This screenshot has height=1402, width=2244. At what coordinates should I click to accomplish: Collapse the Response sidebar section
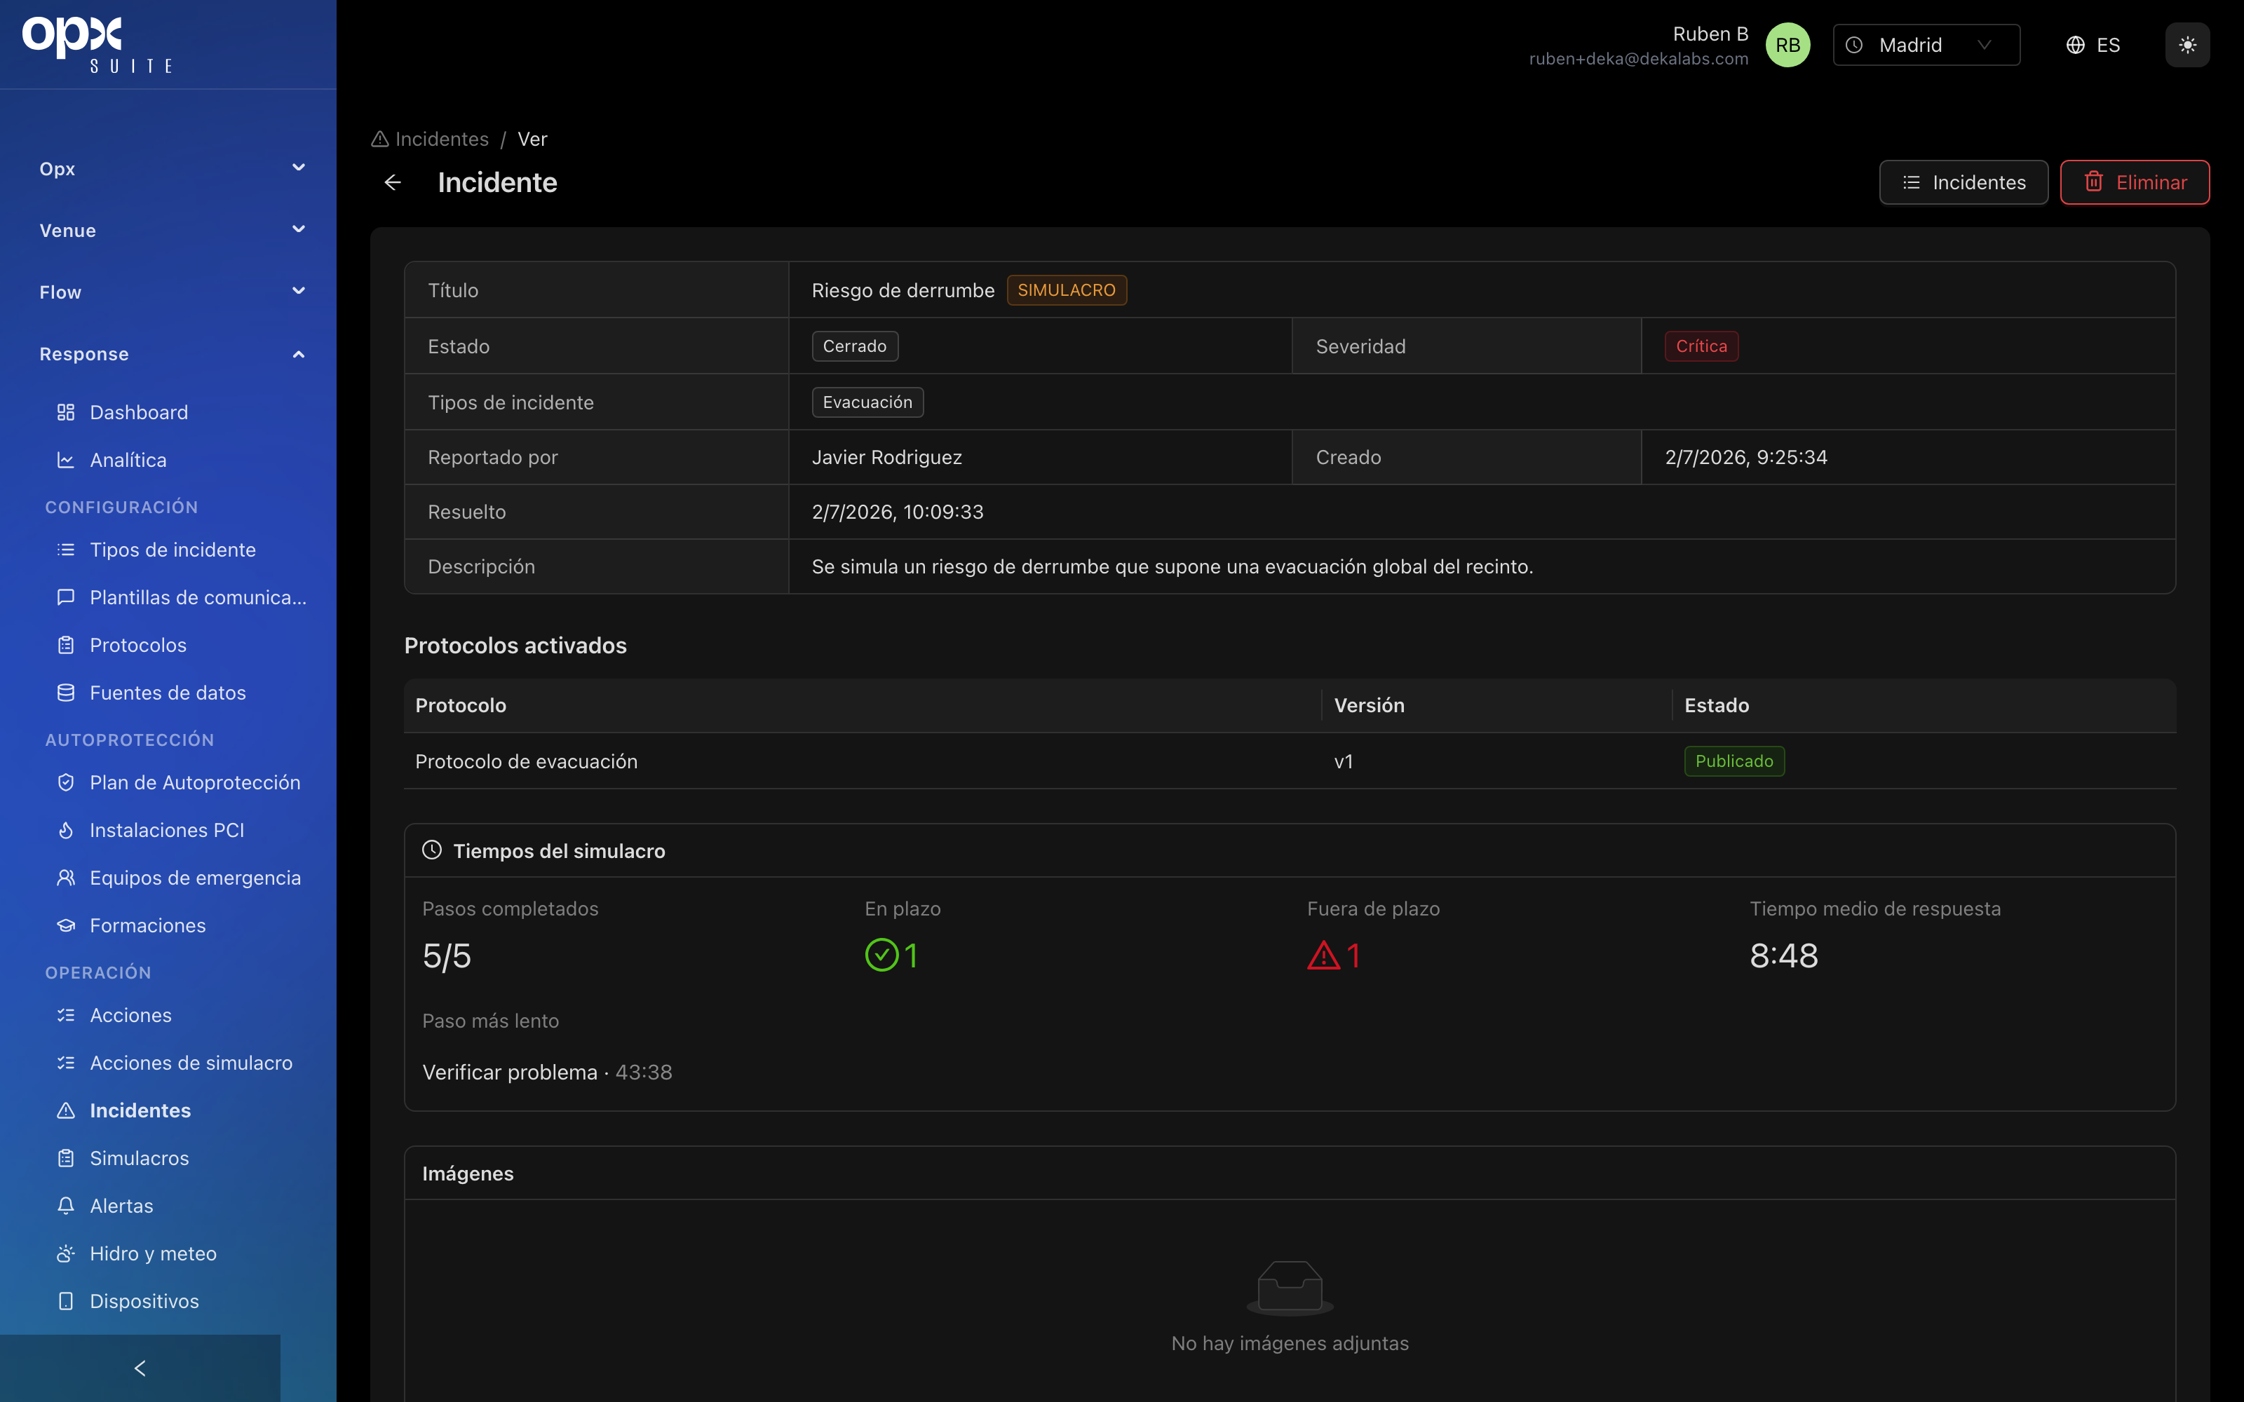173,354
